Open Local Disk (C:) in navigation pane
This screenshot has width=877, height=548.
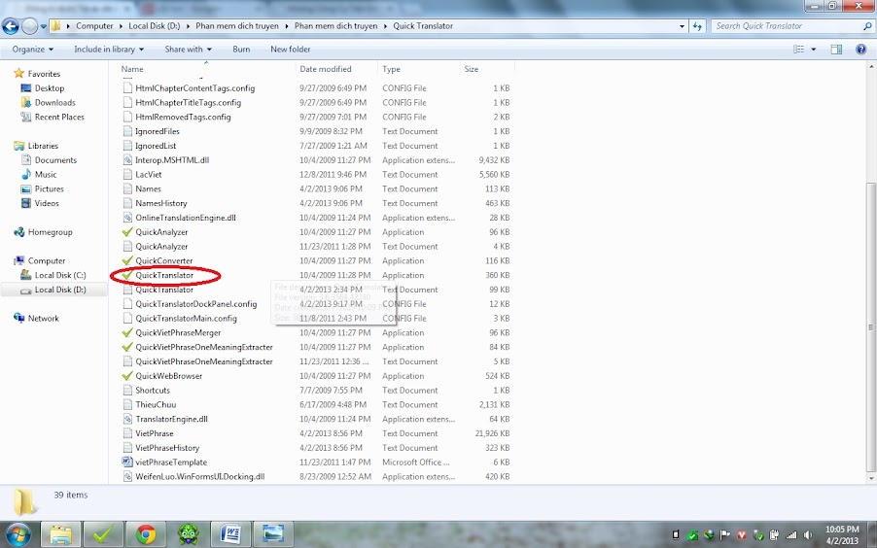(60, 275)
